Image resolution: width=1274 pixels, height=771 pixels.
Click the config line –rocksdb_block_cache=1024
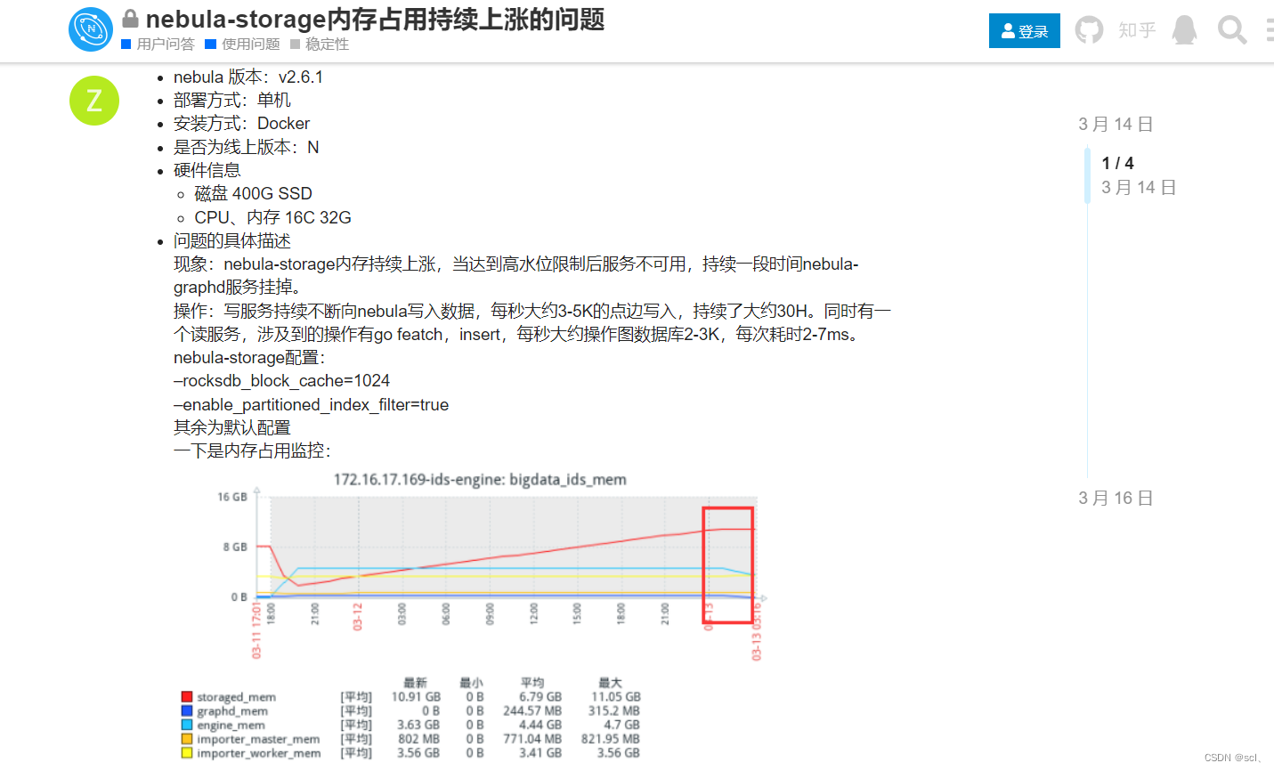point(281,381)
